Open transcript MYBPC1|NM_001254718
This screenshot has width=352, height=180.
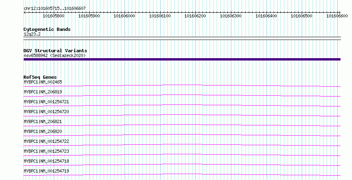coord(46,161)
